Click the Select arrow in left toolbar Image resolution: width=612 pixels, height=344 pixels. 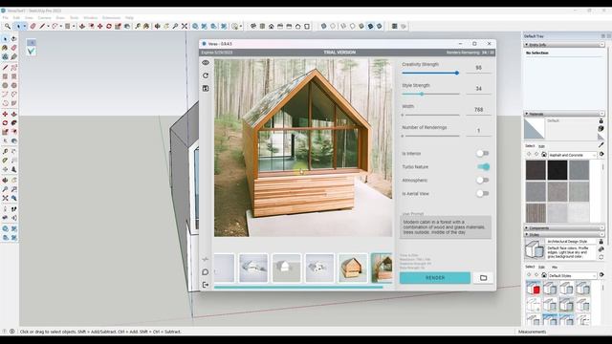5,38
